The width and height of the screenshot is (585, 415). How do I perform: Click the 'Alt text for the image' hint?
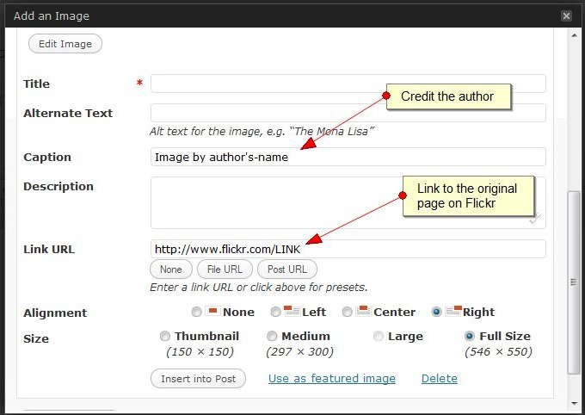click(x=262, y=132)
